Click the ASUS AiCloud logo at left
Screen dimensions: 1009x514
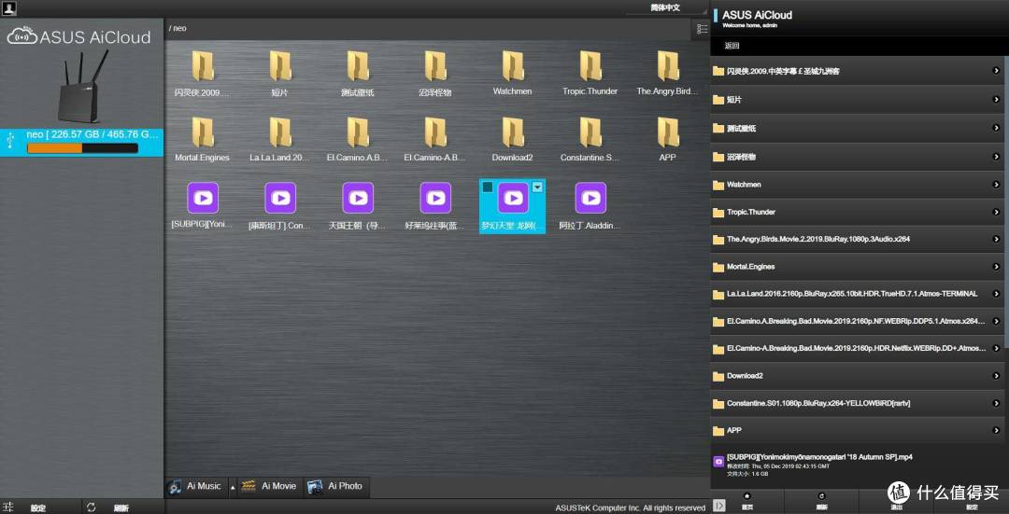[x=78, y=35]
